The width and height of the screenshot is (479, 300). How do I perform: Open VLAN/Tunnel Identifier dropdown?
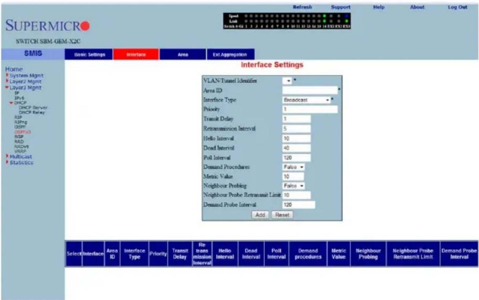pos(287,80)
